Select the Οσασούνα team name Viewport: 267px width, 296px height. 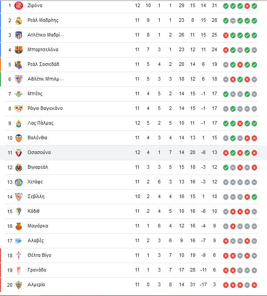pos(39,152)
